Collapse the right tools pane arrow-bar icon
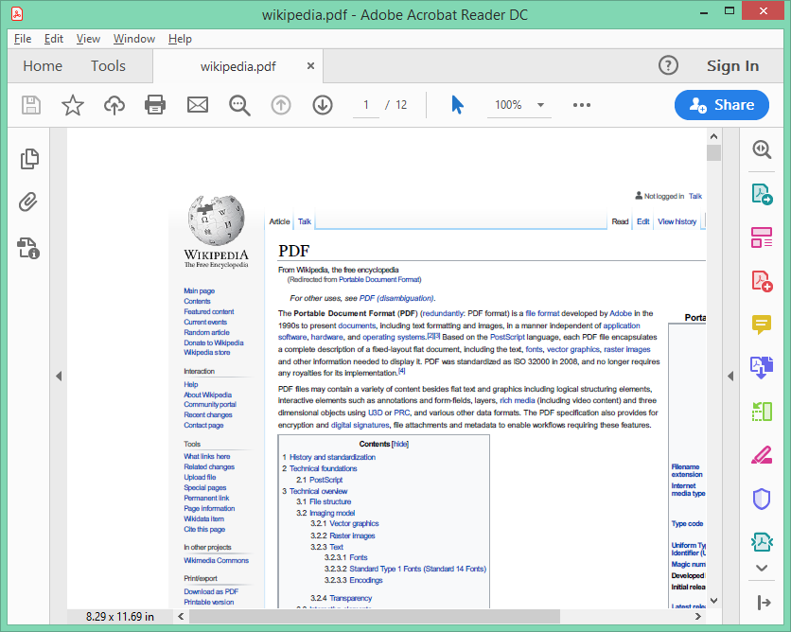This screenshot has height=632, width=791. click(x=764, y=603)
